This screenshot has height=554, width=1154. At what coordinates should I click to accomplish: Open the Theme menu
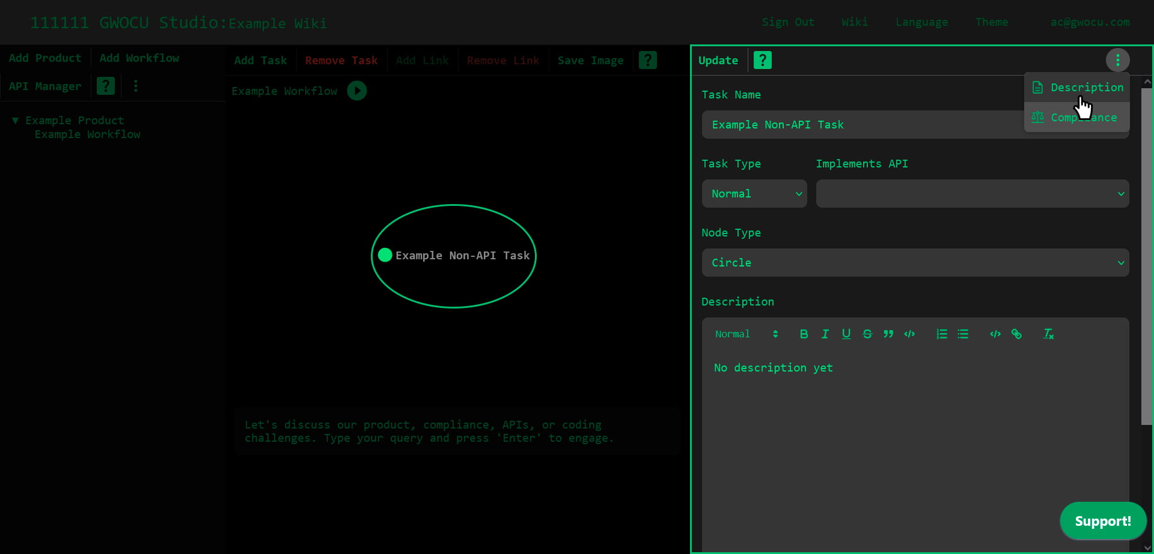(x=992, y=22)
